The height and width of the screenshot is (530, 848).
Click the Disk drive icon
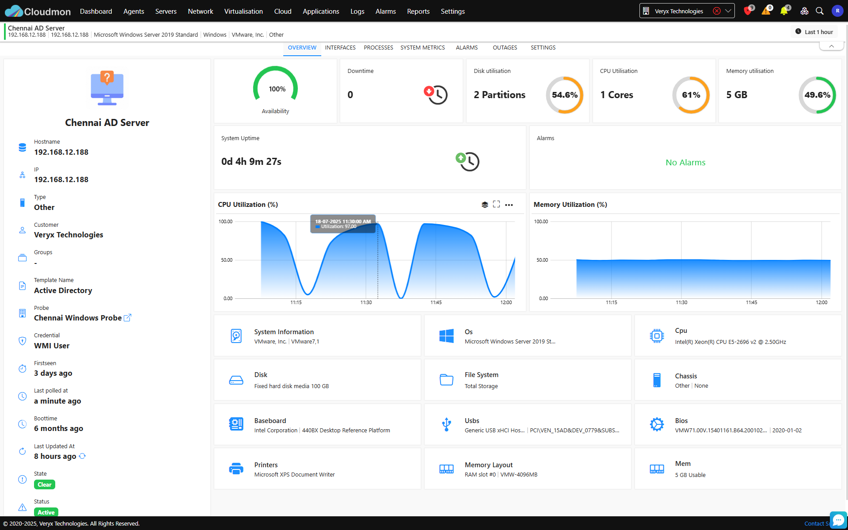pyautogui.click(x=236, y=380)
